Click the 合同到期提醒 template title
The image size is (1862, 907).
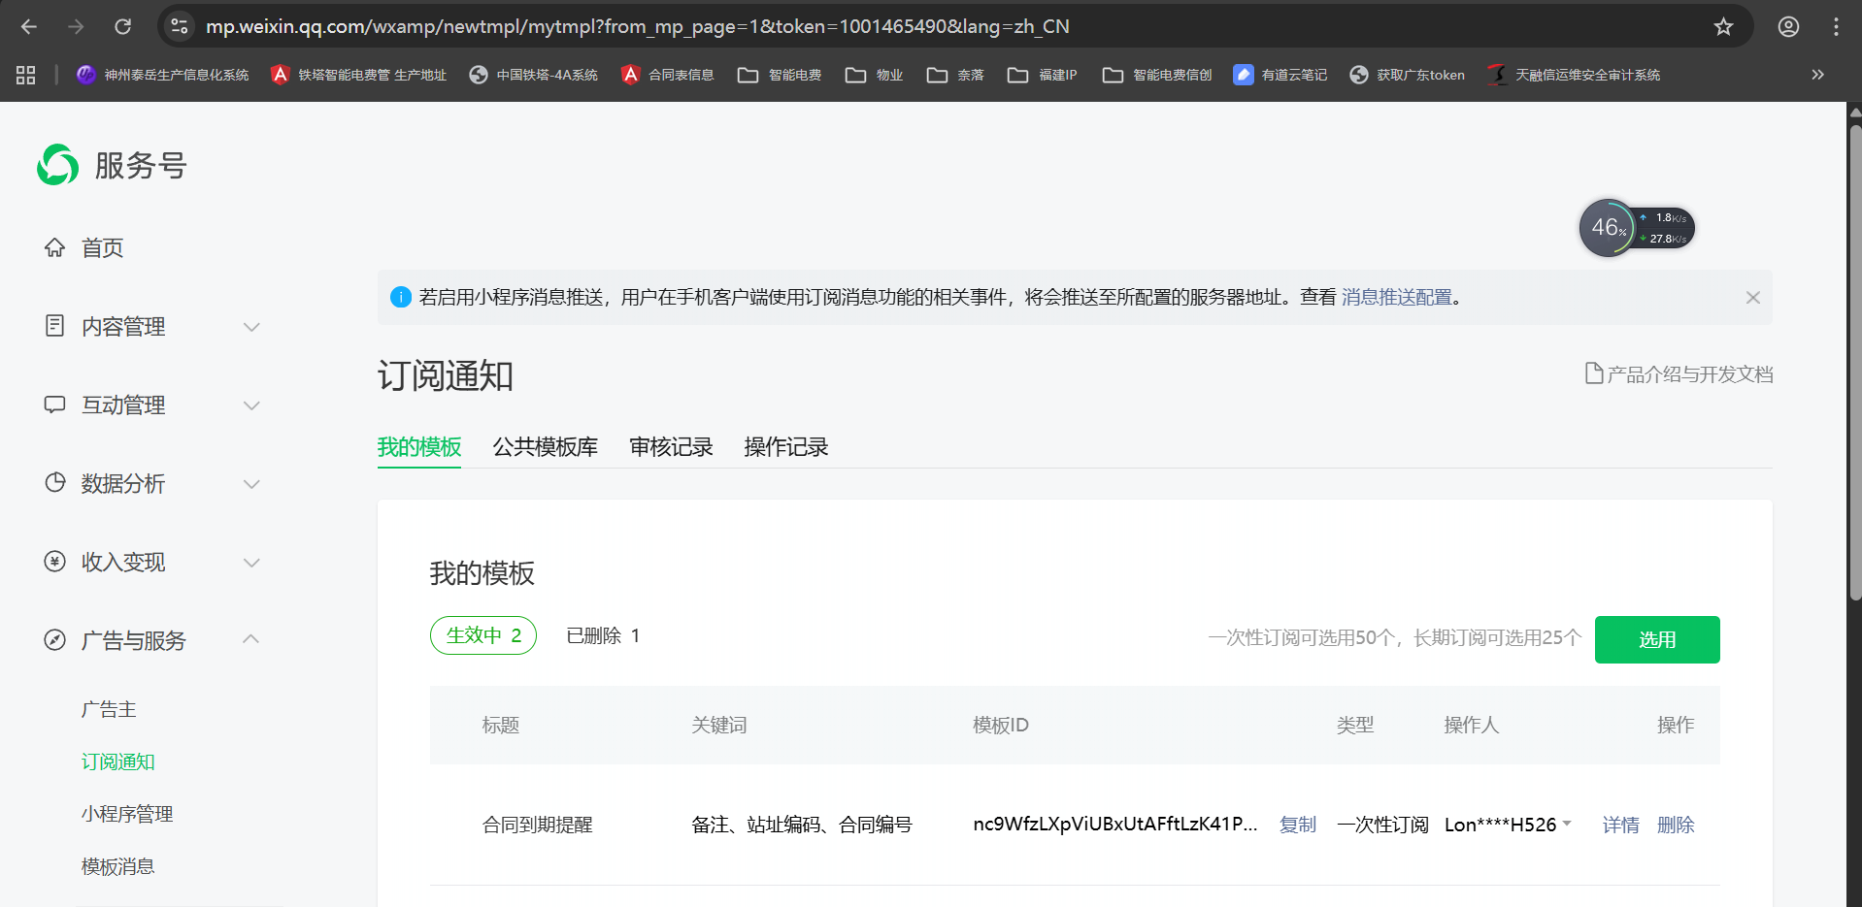pos(538,825)
